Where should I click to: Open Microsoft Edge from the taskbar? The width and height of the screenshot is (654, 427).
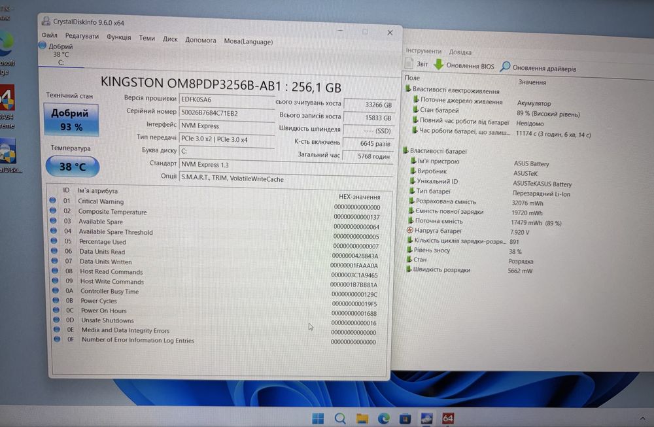click(x=383, y=418)
